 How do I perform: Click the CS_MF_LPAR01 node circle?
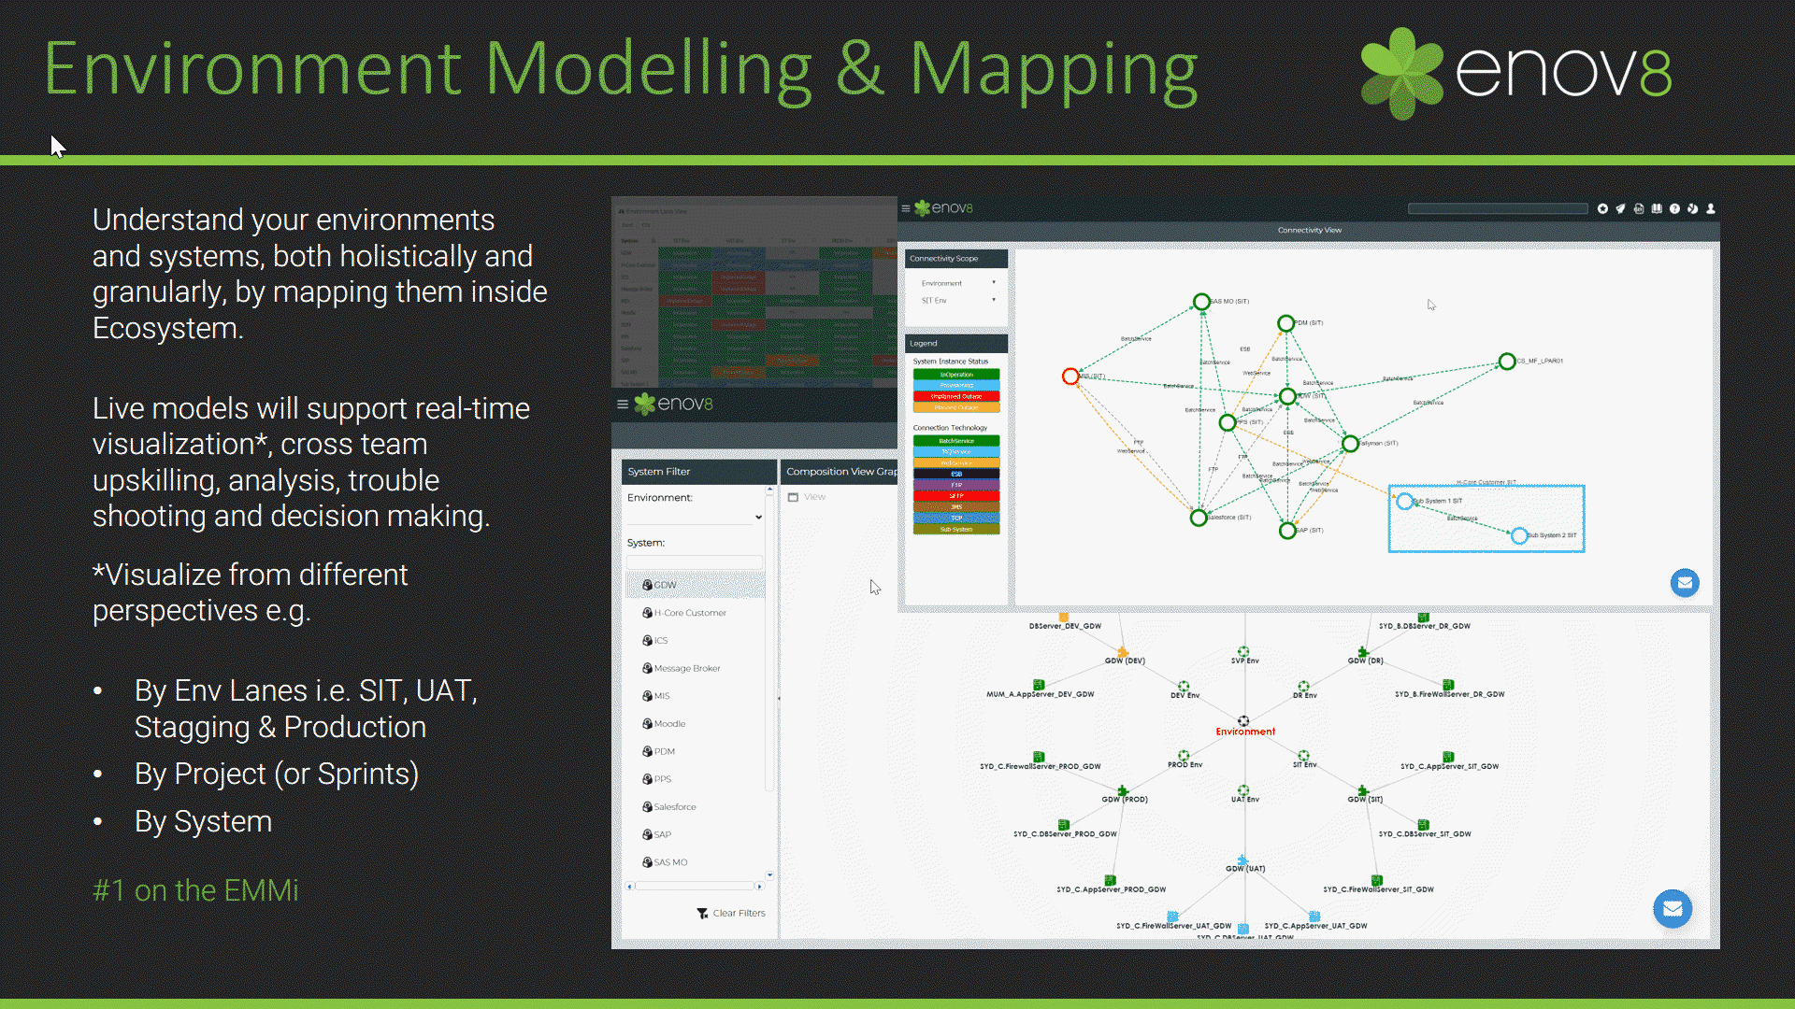1507,362
